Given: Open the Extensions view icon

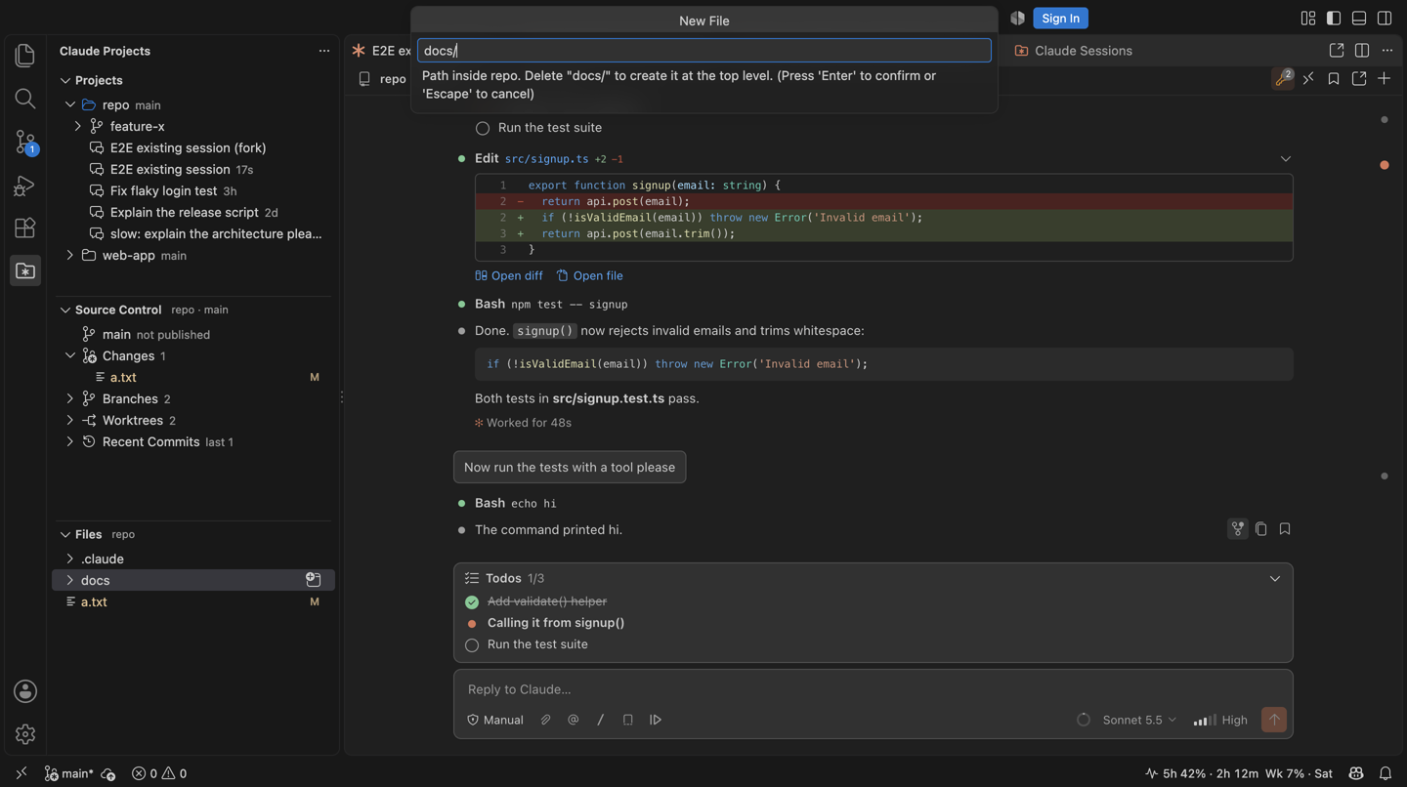Looking at the screenshot, I should click(25, 228).
